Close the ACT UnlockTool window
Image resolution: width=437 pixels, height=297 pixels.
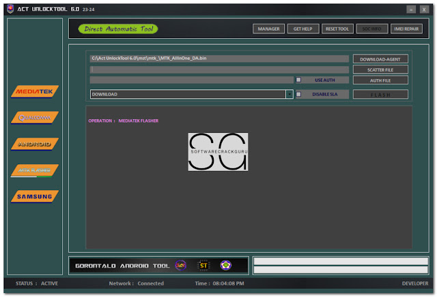(x=424, y=10)
